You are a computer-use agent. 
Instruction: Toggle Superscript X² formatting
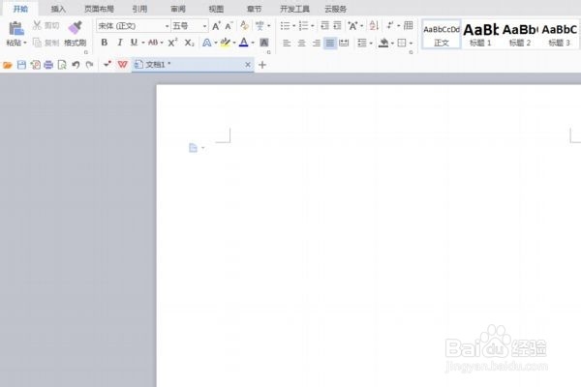[x=172, y=43]
